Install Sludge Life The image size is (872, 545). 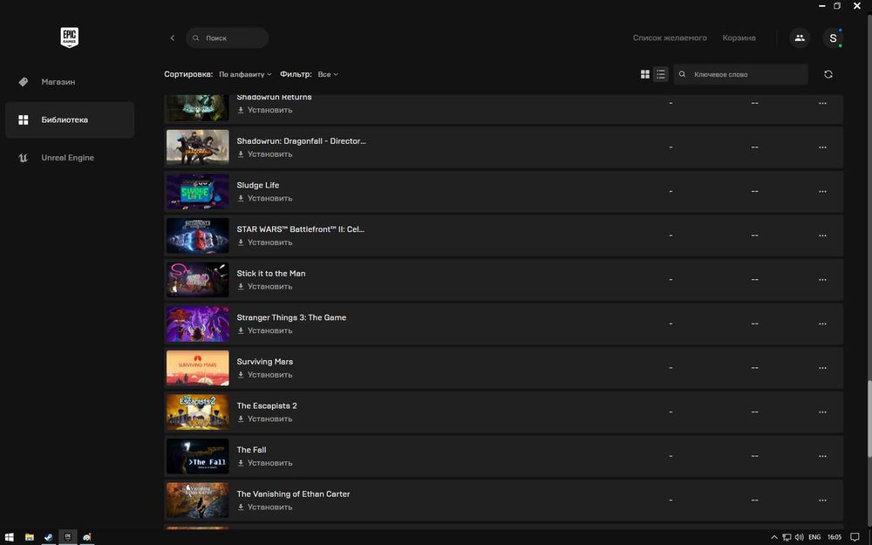pyautogui.click(x=265, y=198)
